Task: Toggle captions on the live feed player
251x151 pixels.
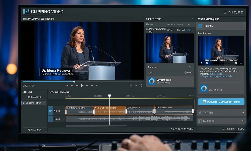Action: (131, 86)
